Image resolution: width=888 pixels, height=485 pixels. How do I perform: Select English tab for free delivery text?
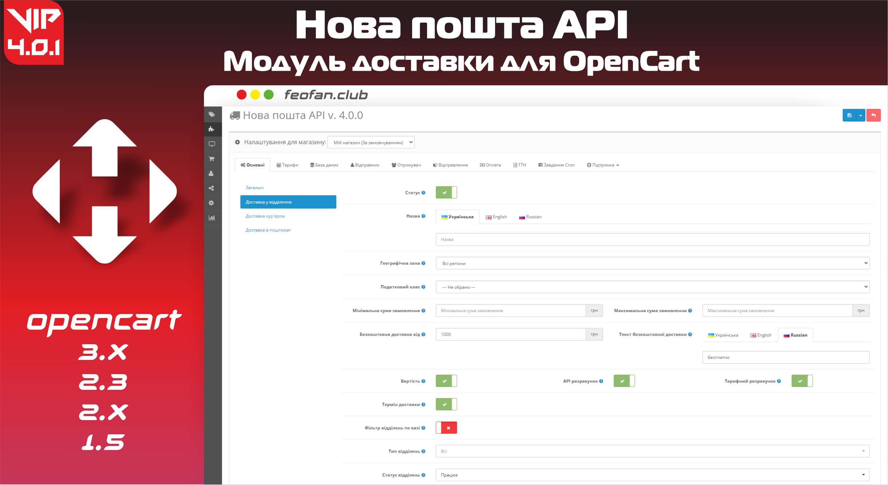coord(761,335)
